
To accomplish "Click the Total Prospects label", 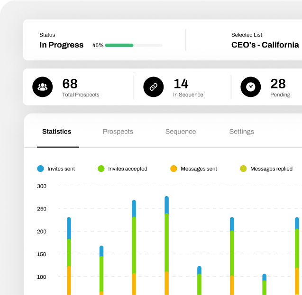I will [x=81, y=95].
